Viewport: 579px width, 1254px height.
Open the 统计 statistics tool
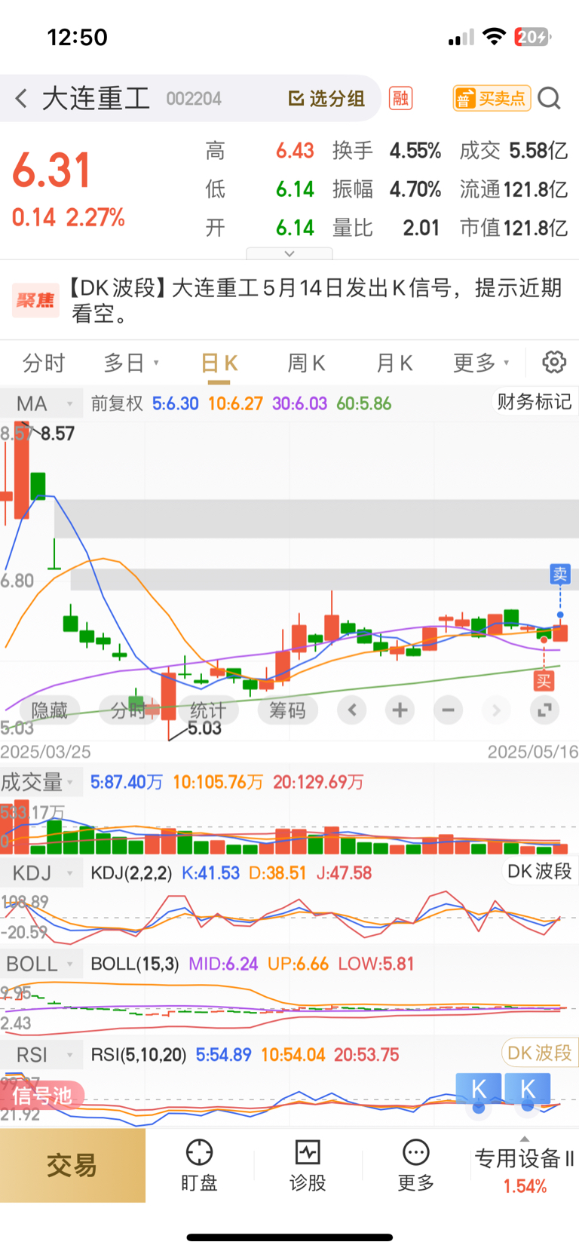click(x=207, y=710)
